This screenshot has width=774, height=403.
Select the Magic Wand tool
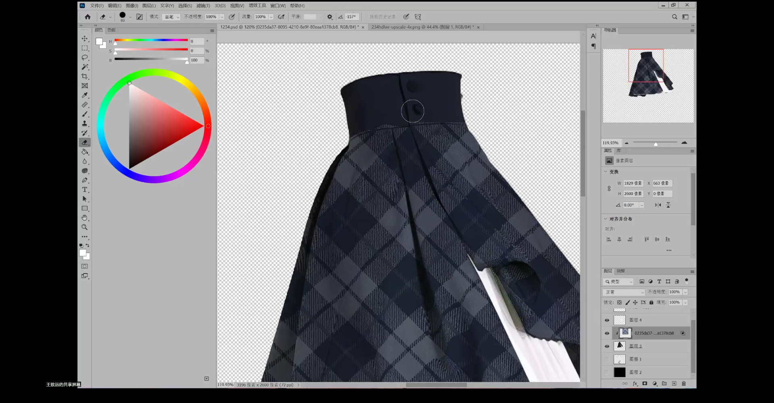(x=85, y=67)
